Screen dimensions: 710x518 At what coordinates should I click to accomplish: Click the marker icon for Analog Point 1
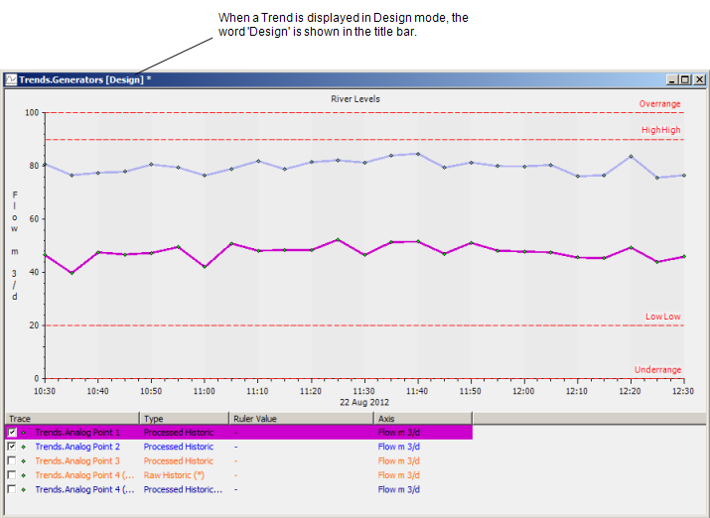pyautogui.click(x=24, y=433)
